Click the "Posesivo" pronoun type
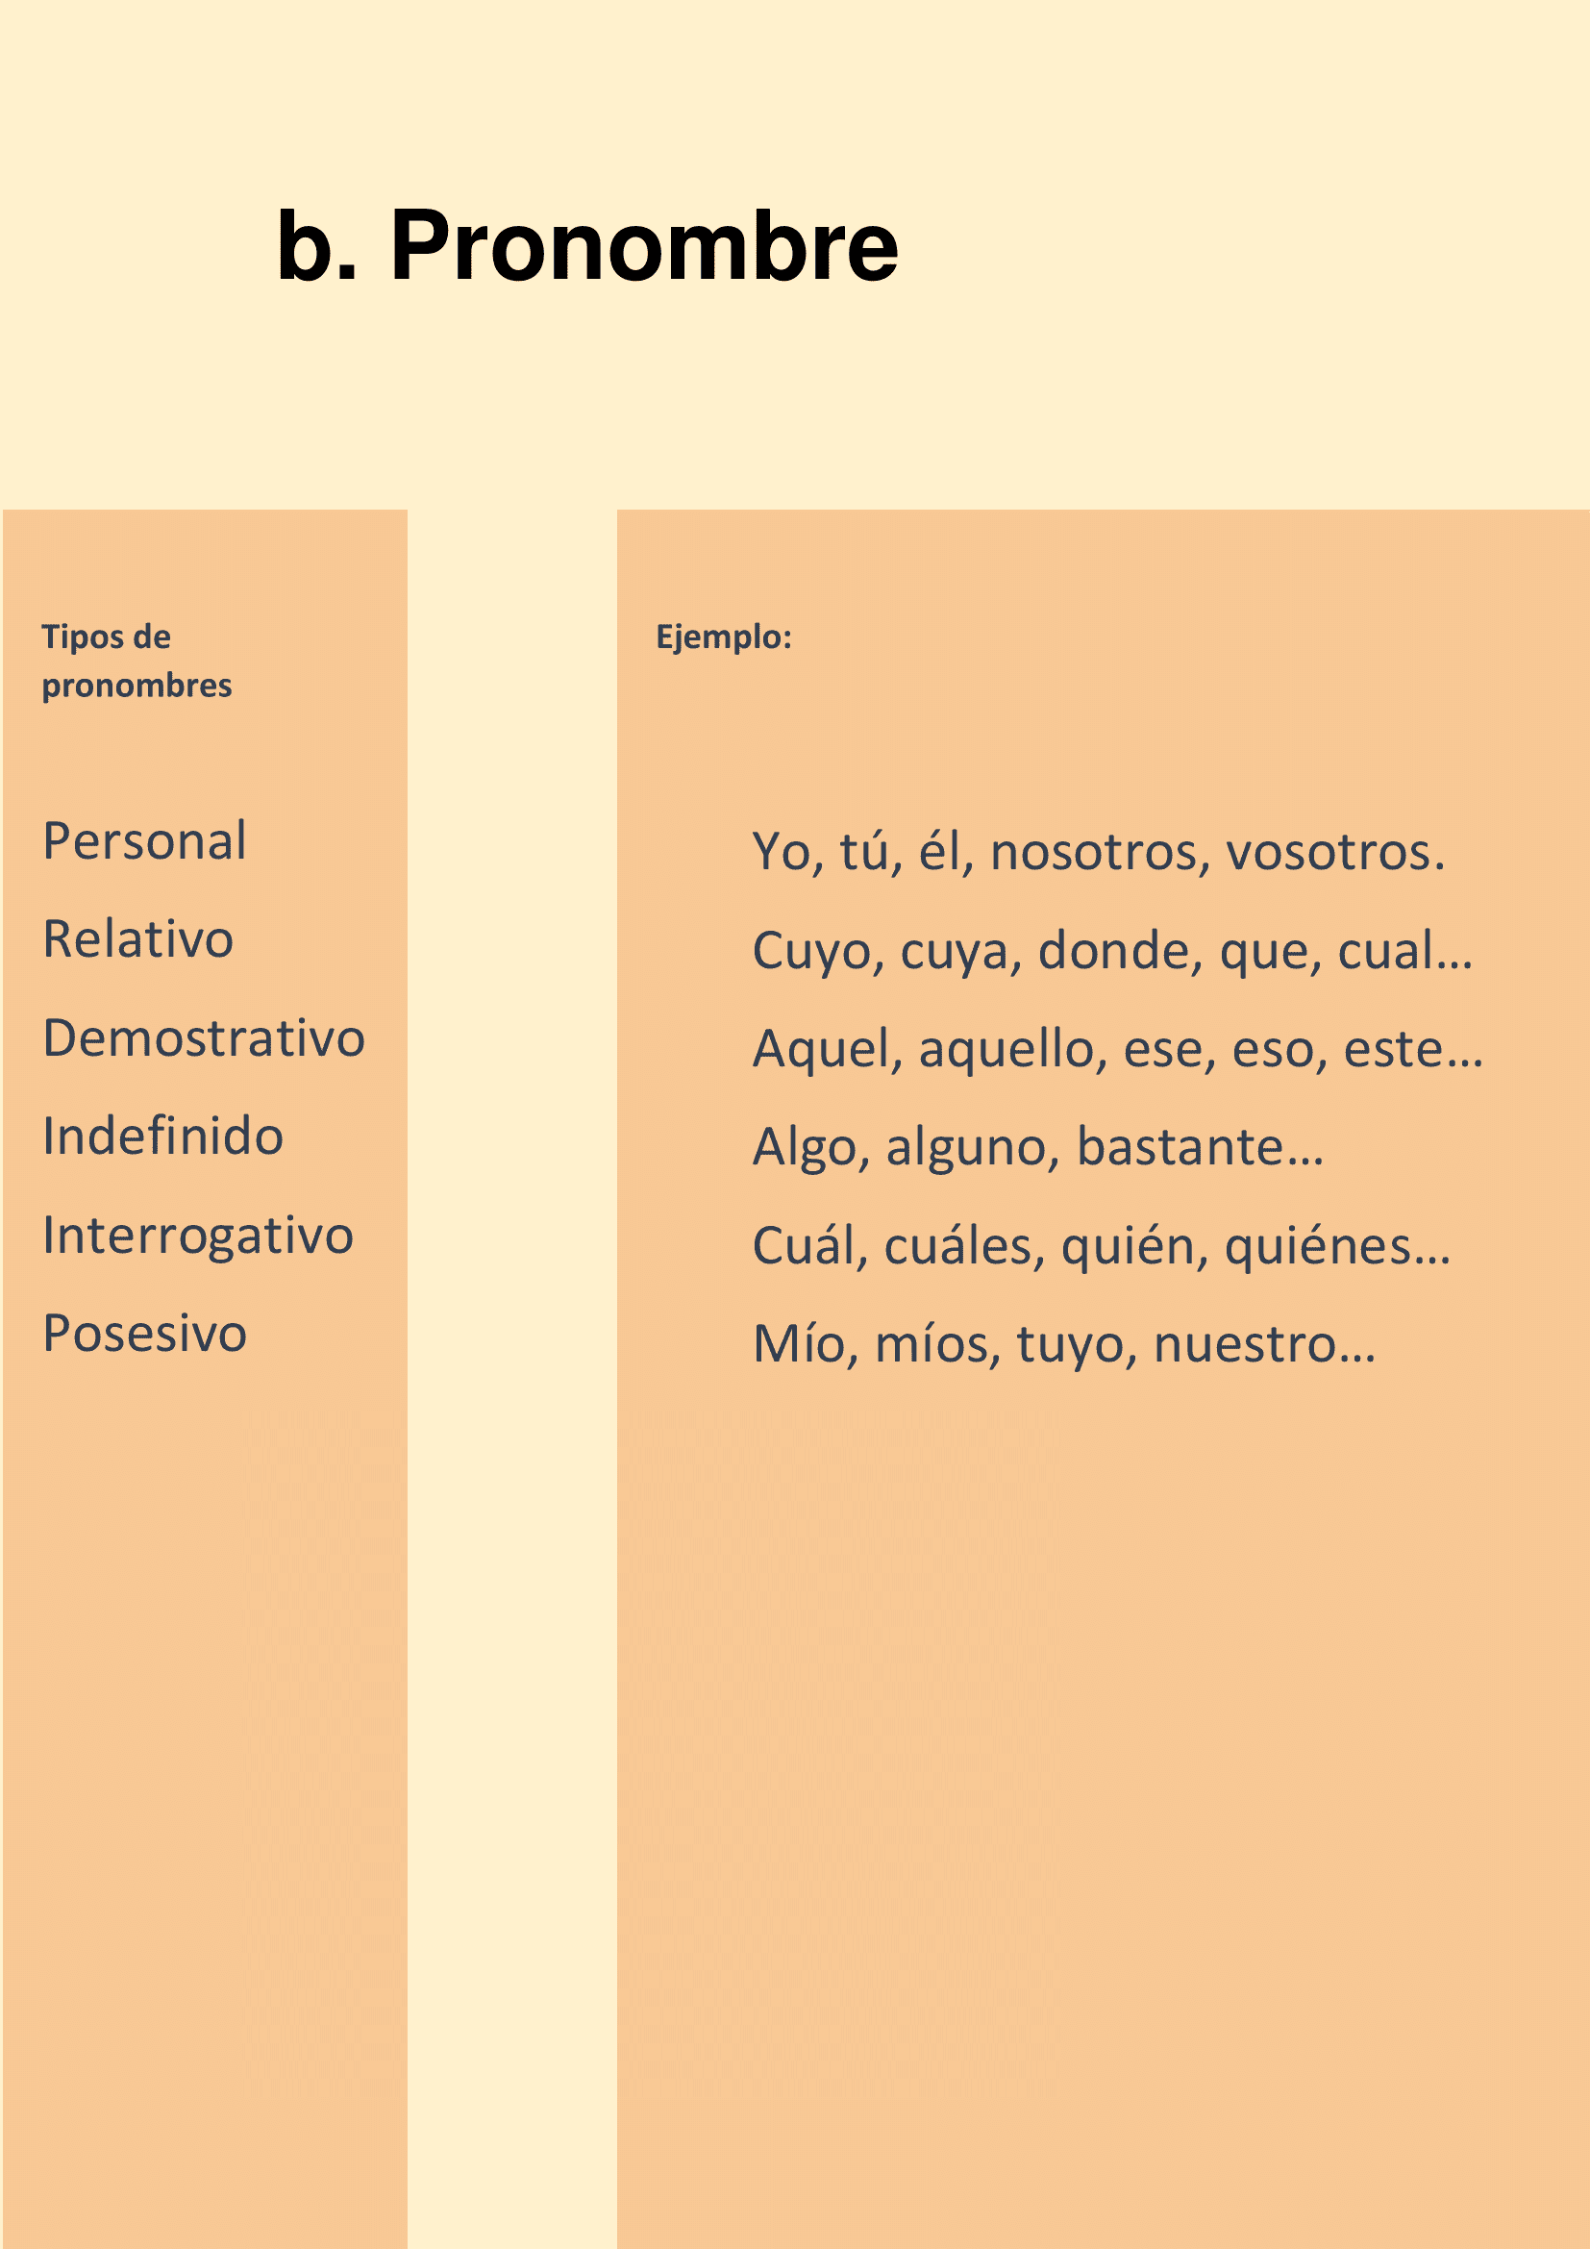The image size is (1590, 2249). pyautogui.click(x=145, y=1333)
